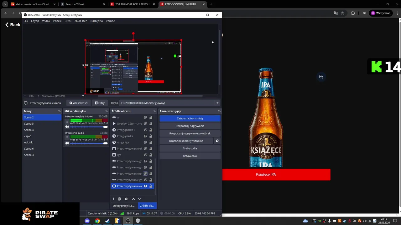Open Chrome from the taskbar
This screenshot has height=225, width=401.
(x=97, y=221)
